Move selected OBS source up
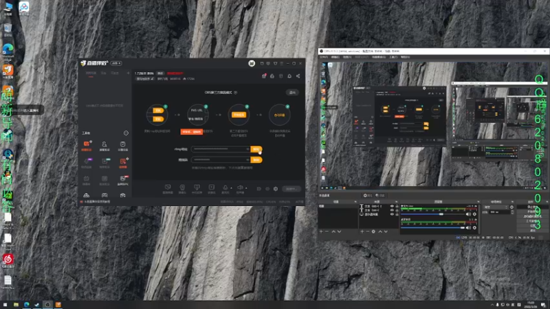Image resolution: width=550 pixels, height=309 pixels. pyautogui.click(x=380, y=231)
